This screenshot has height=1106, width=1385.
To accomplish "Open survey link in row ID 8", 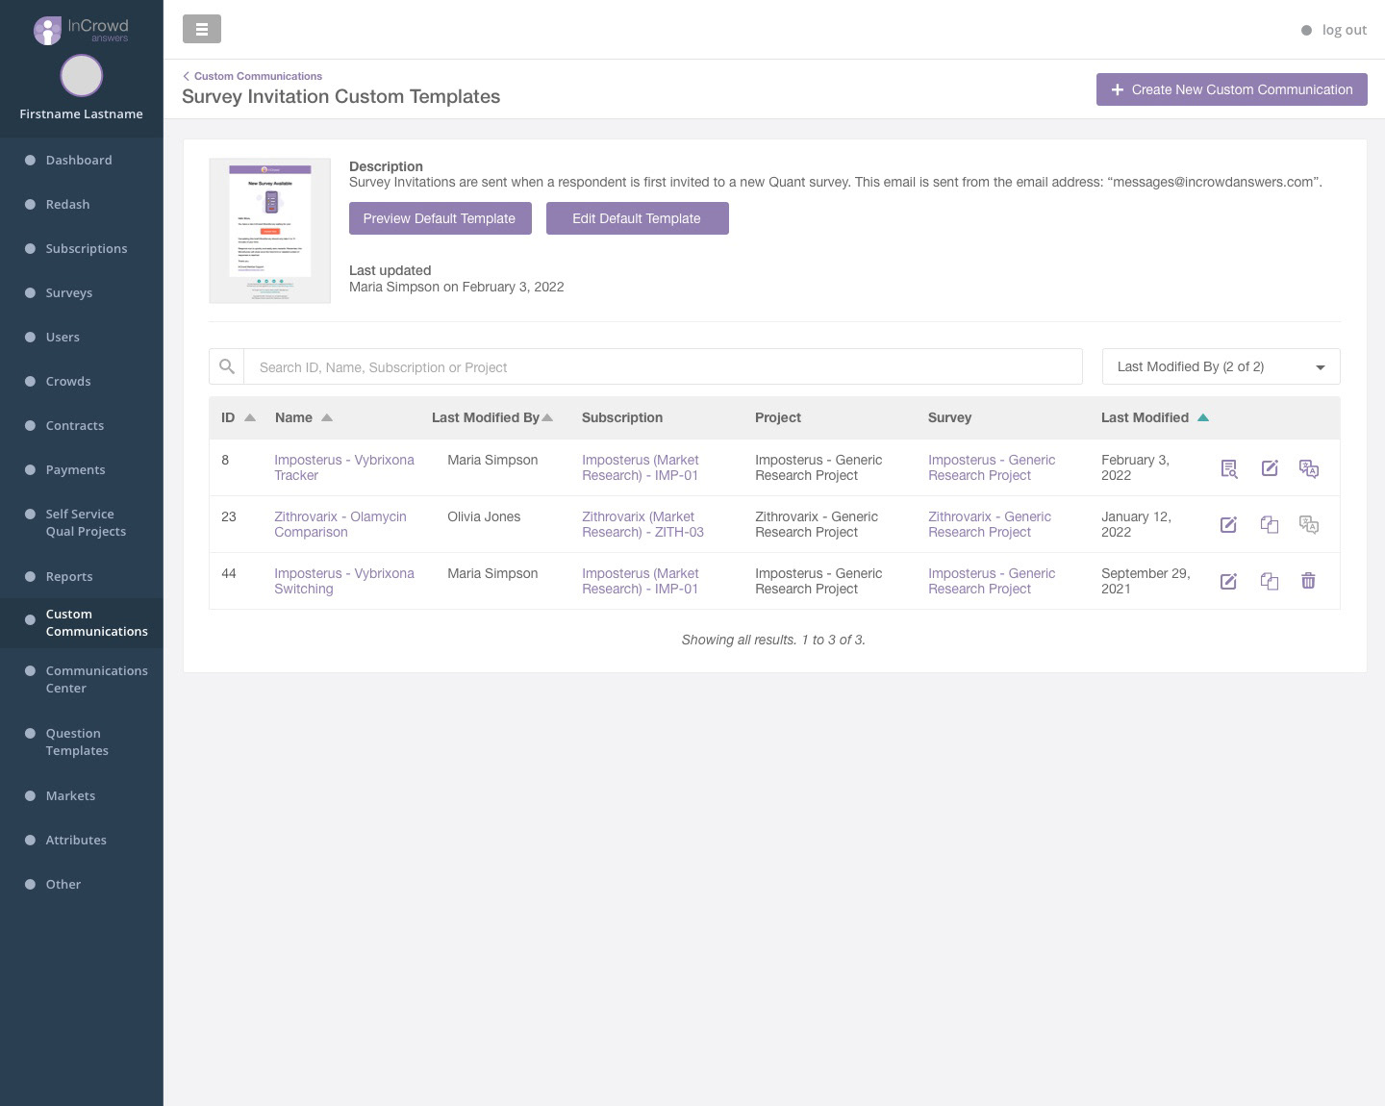I will [x=992, y=467].
